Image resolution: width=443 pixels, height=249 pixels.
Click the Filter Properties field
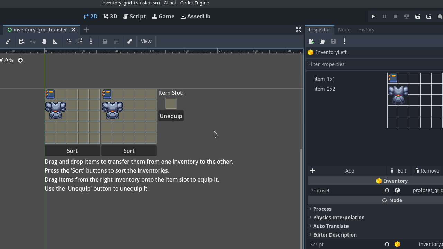[x=374, y=64]
